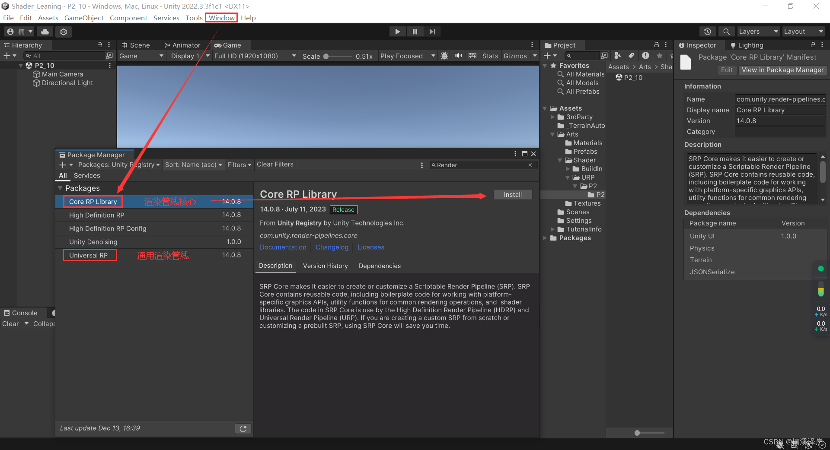830x450 pixels.
Task: Mute audio in Game view
Action: pos(459,56)
